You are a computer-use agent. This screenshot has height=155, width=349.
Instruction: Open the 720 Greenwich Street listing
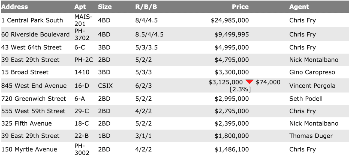coord(34,99)
